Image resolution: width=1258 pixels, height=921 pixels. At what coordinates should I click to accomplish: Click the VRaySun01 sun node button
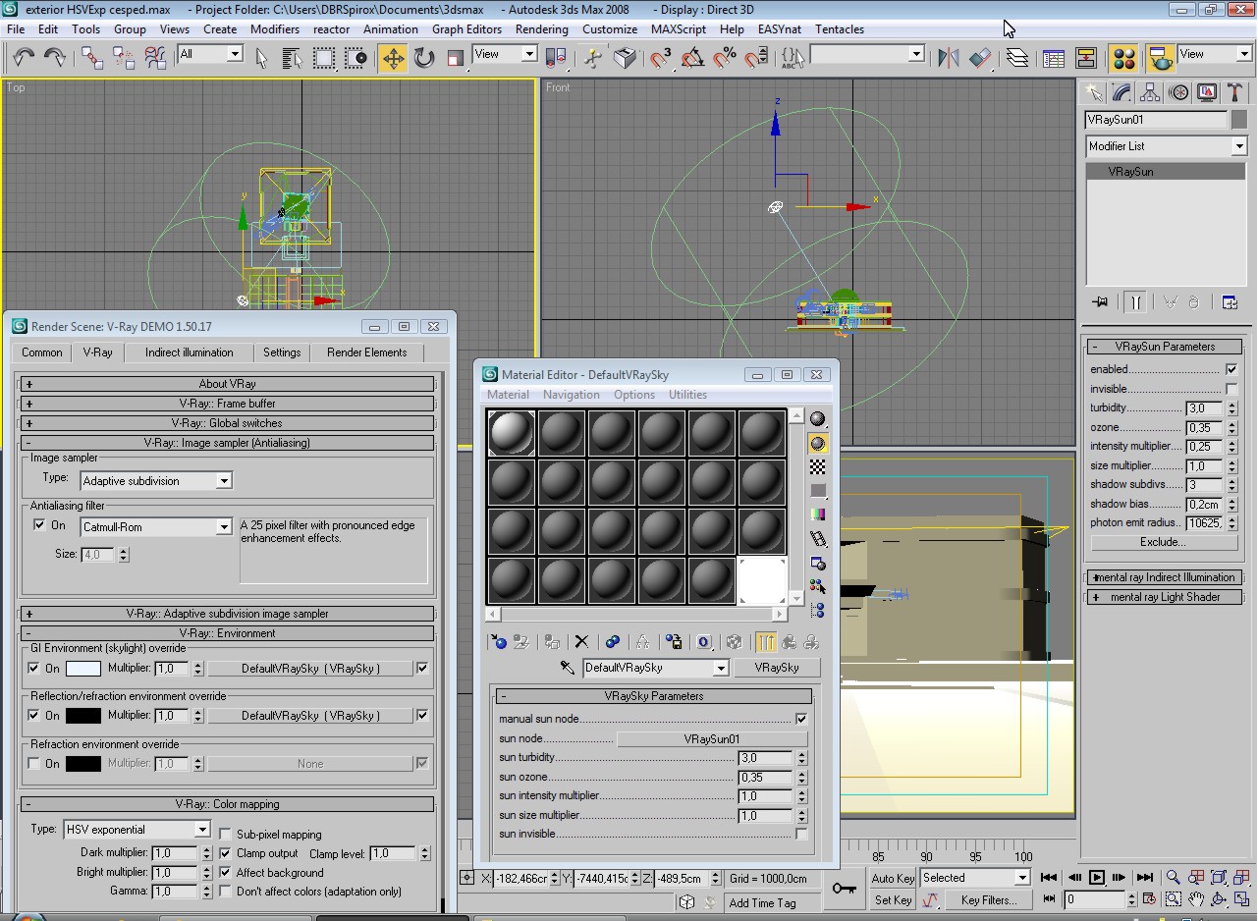coord(712,738)
